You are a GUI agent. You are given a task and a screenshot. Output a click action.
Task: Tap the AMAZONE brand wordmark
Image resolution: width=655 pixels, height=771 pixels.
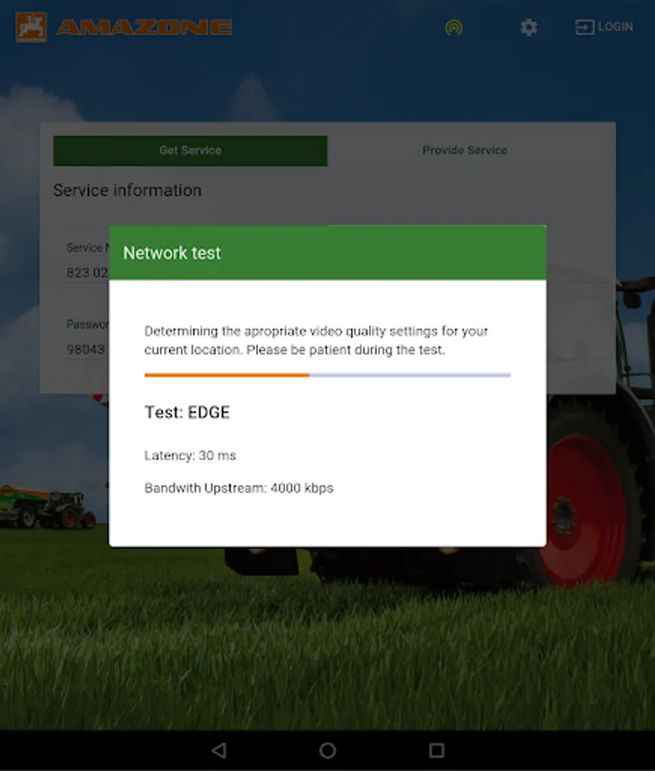145,27
